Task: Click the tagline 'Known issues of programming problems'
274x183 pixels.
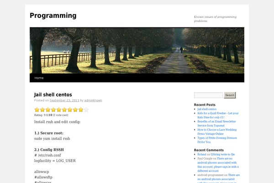Action: tap(215, 19)
